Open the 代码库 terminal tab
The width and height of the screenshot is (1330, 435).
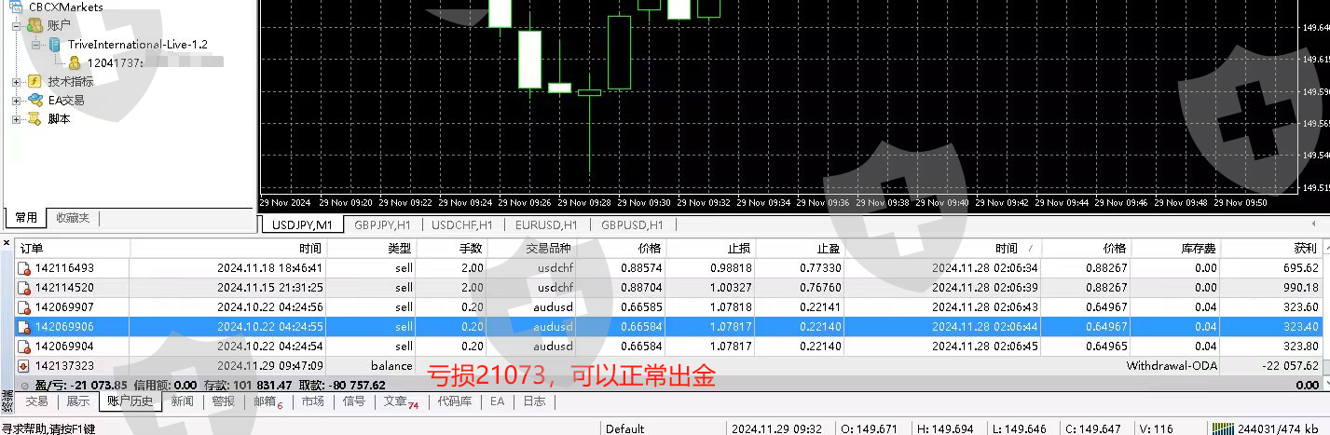click(x=455, y=401)
